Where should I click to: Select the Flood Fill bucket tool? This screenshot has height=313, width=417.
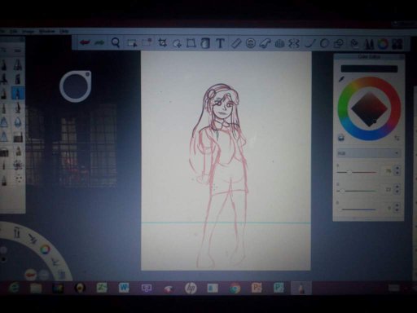click(354, 44)
